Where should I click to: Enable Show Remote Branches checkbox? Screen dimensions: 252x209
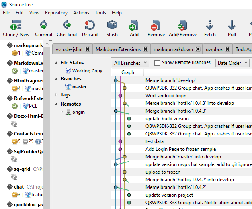click(x=157, y=63)
